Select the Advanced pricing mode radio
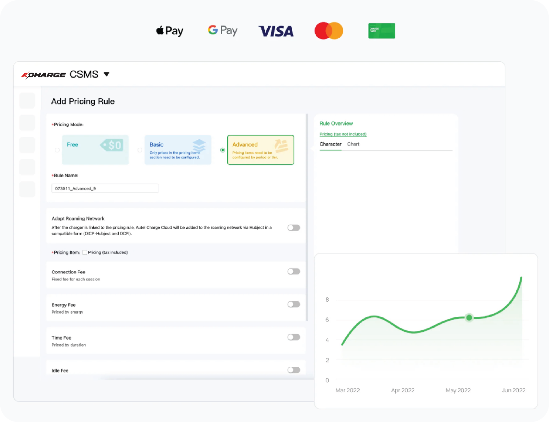The image size is (549, 422). click(222, 150)
